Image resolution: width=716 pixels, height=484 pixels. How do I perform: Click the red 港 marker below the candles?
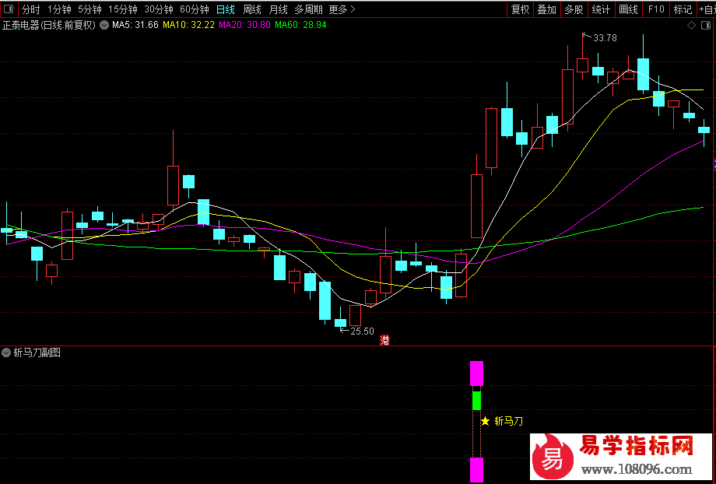(384, 340)
